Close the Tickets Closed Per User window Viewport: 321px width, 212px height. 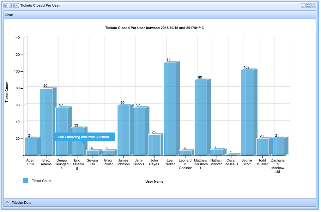[314, 6]
